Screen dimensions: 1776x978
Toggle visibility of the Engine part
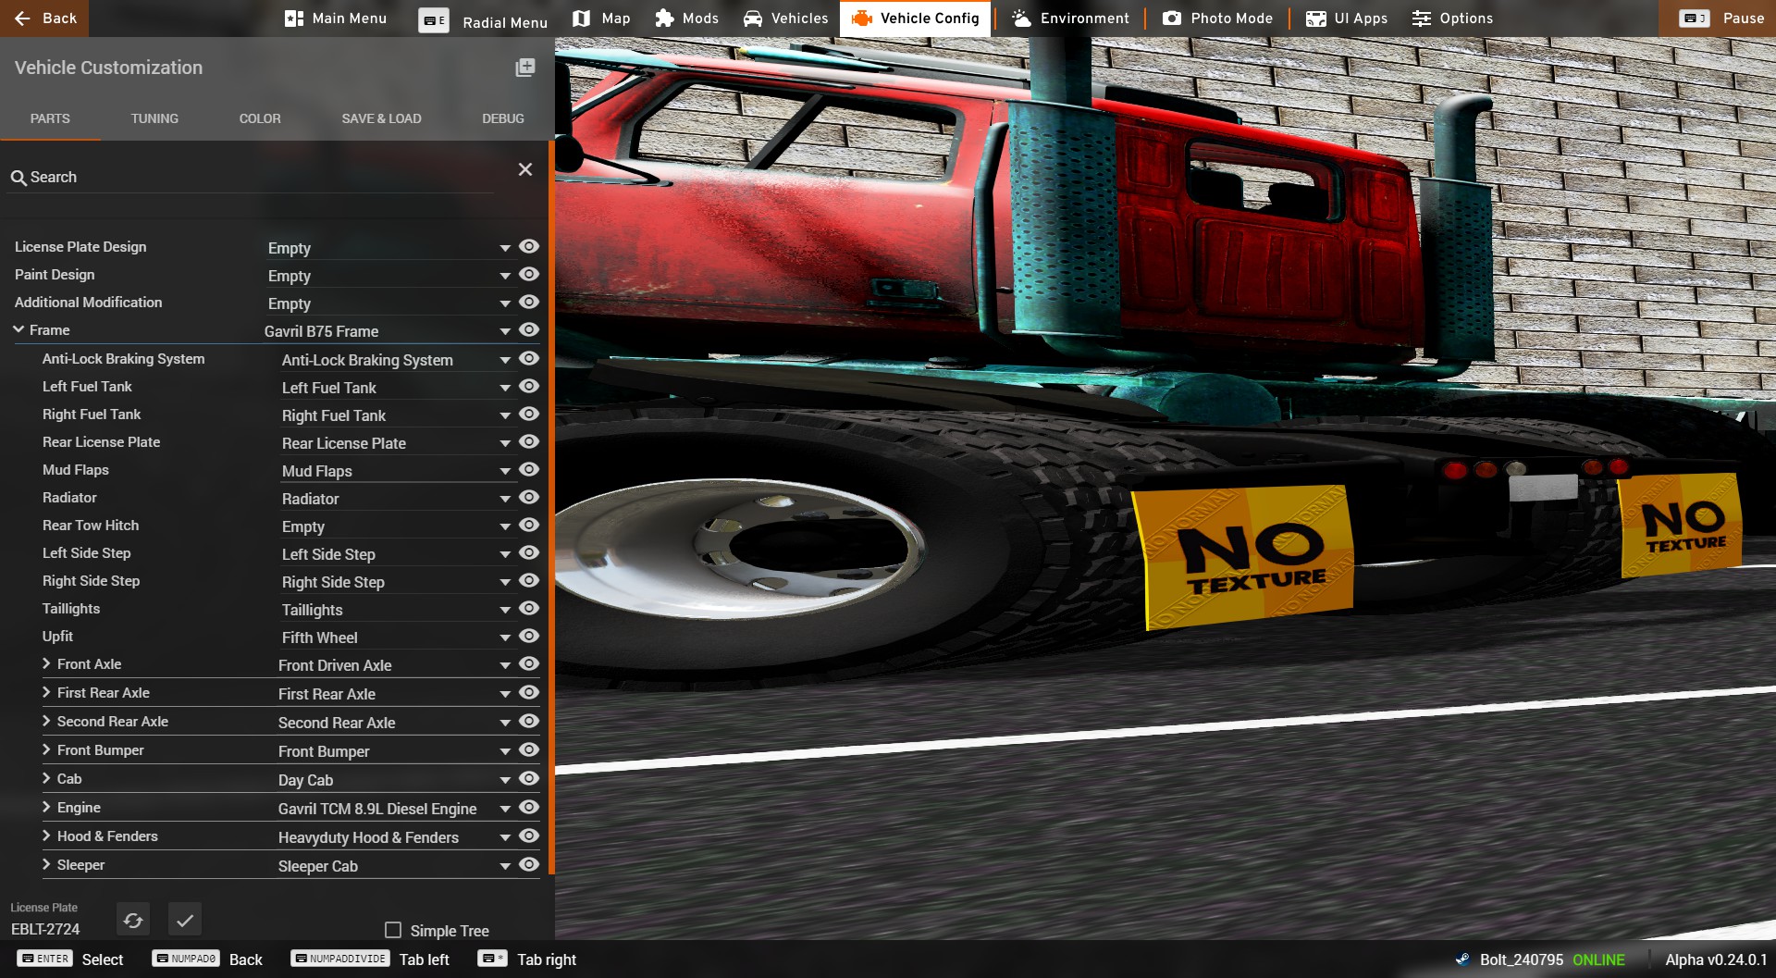tap(529, 807)
